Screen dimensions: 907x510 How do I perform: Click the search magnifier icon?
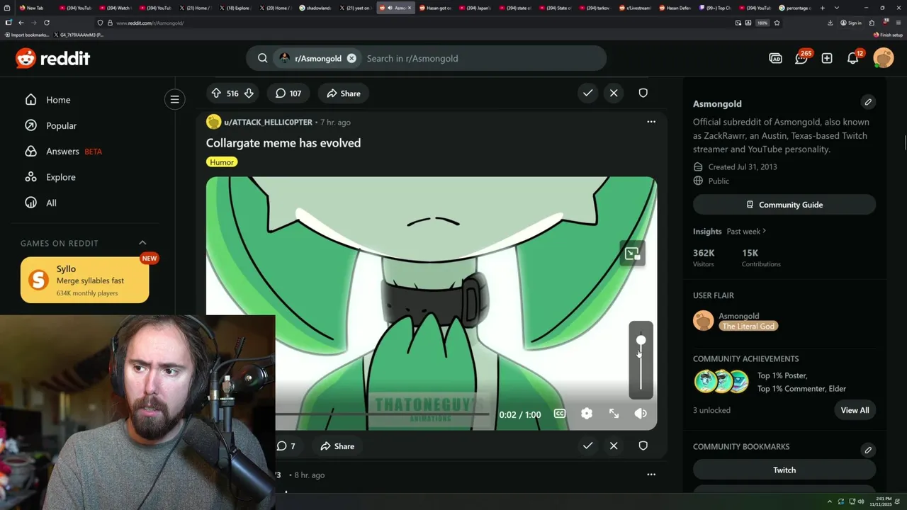pos(263,58)
